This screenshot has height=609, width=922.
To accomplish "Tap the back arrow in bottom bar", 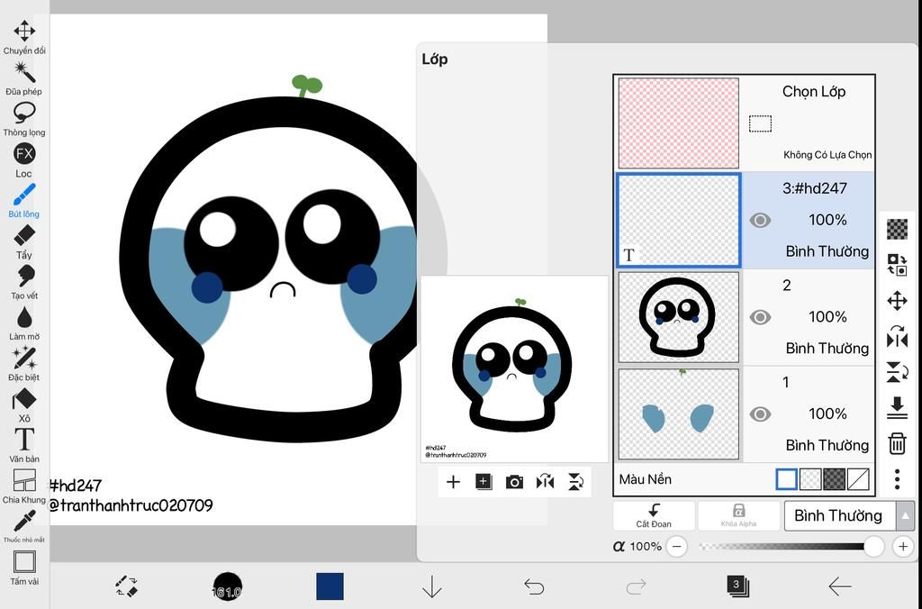I will (x=840, y=586).
